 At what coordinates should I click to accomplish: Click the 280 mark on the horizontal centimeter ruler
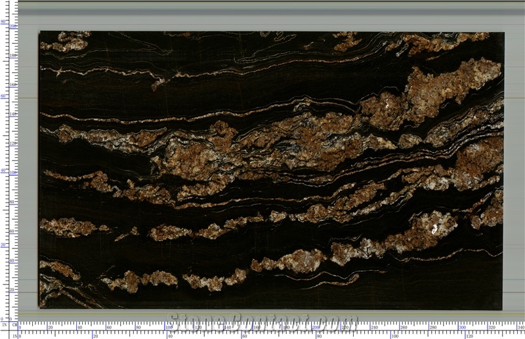[433, 328]
